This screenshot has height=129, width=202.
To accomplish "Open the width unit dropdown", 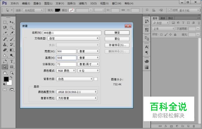I will click(88, 51).
